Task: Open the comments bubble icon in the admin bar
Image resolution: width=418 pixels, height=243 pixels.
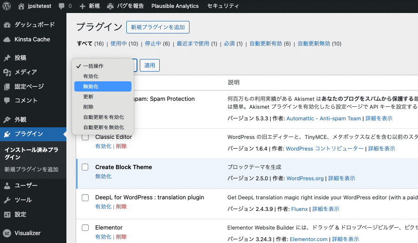Action: point(62,6)
